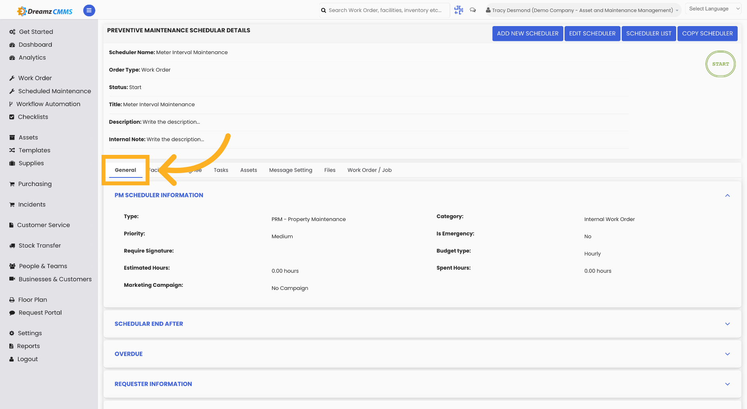Click the Request Portal speech bubble icon
The width and height of the screenshot is (747, 409).
click(x=12, y=312)
